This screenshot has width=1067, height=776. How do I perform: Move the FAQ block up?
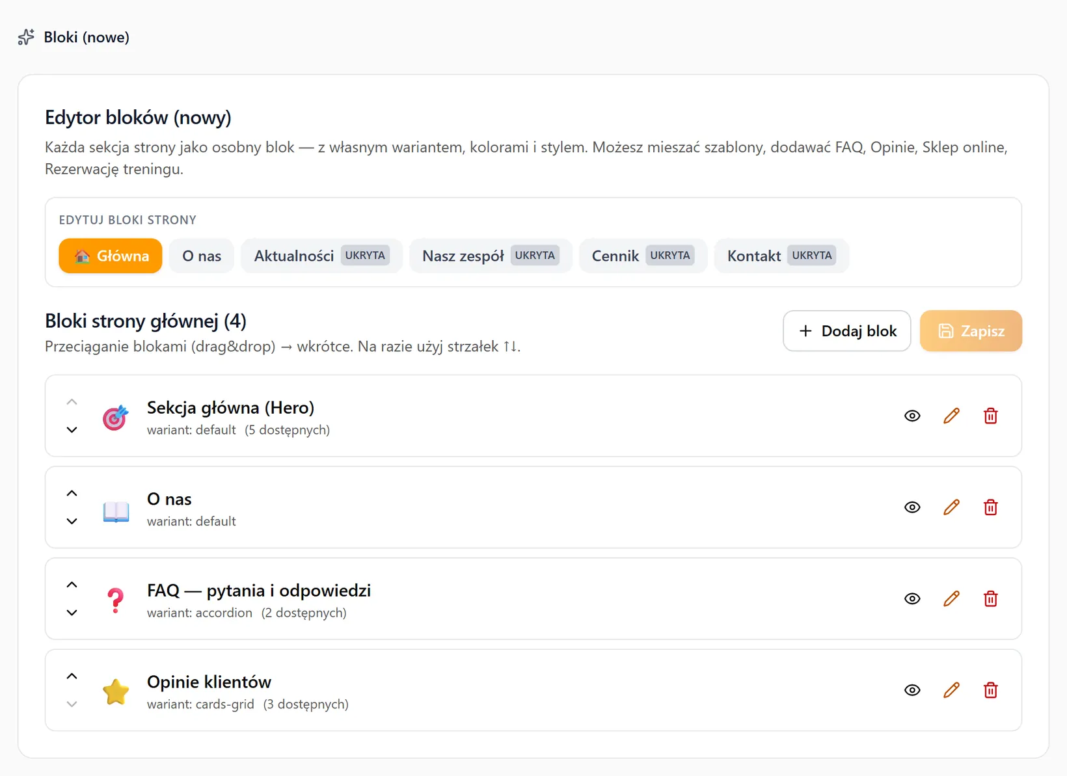[72, 585]
